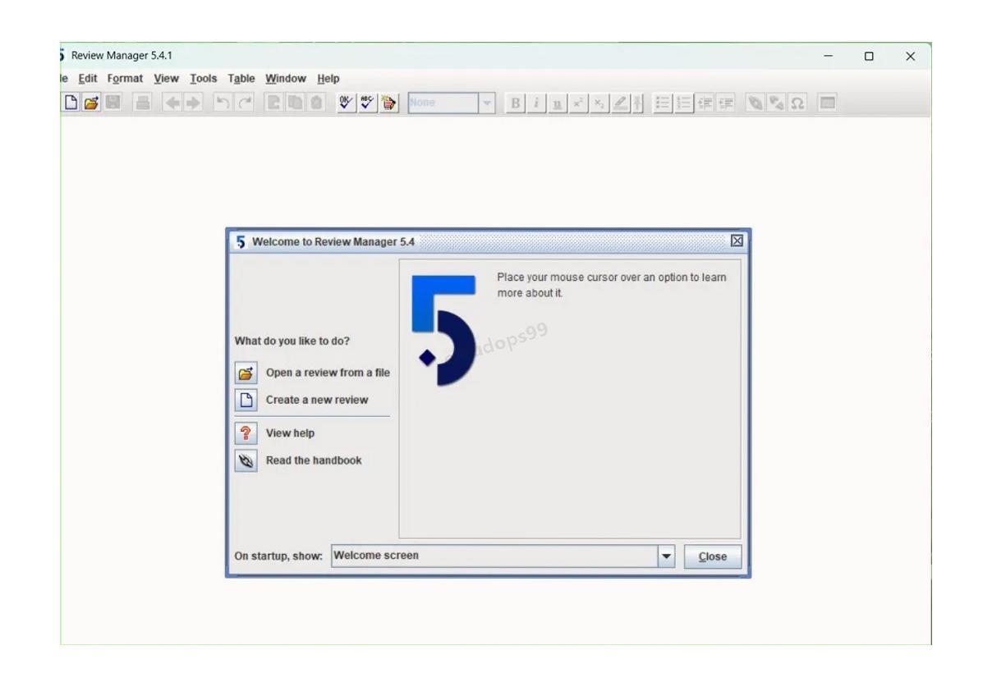
Task: Click the Omega special character icon
Action: [x=794, y=103]
